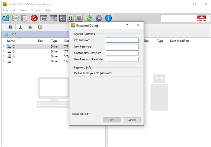
Task: Click the new folder navigation icon
Action: click(10, 27)
